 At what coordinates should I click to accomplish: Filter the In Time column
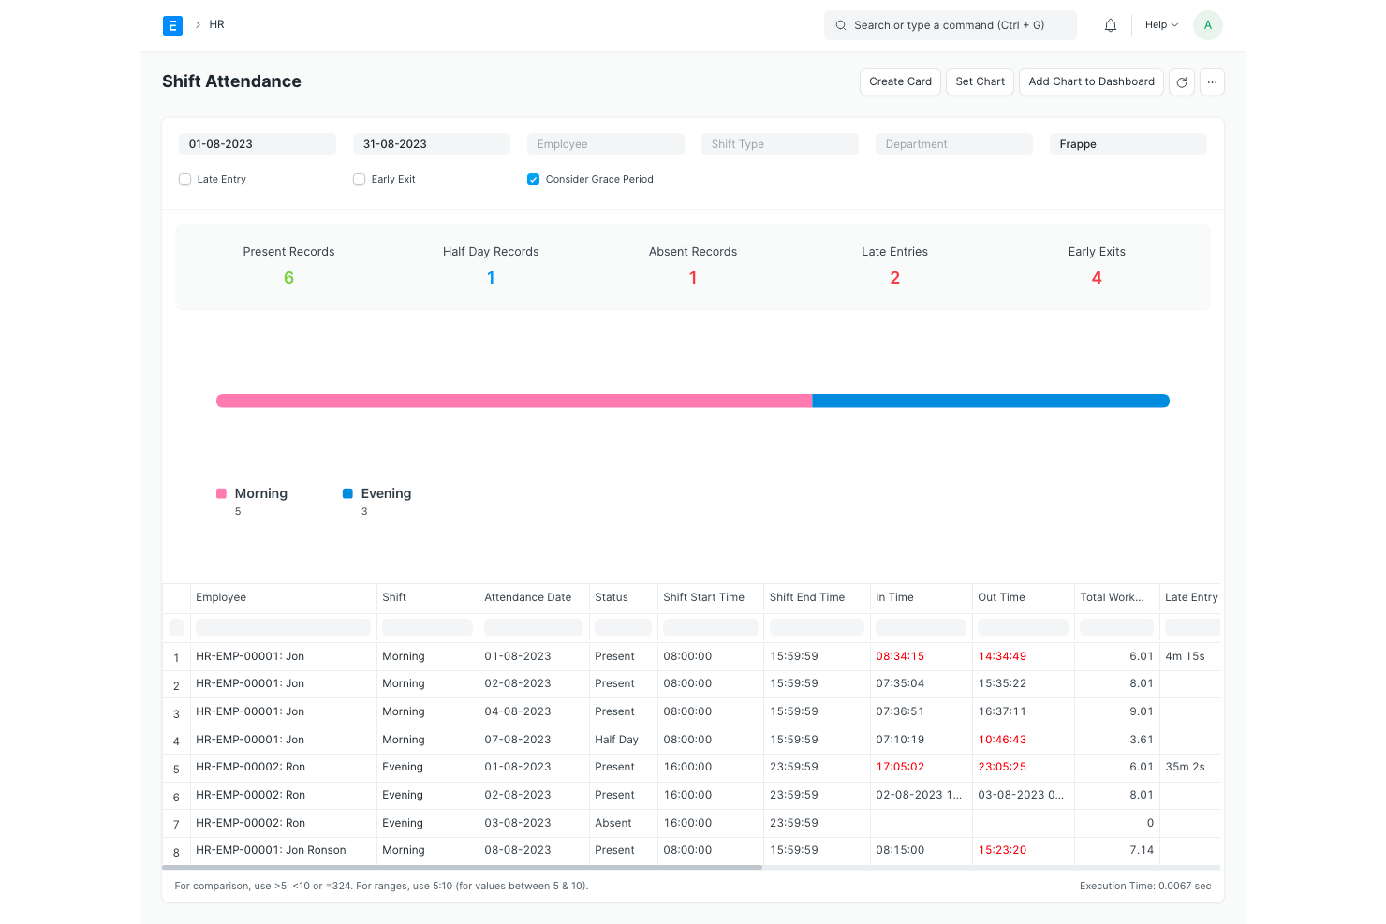(x=921, y=627)
